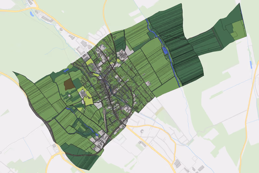Click the small blue pond near the yellow road junction
This screenshot has height=173, width=259.
32,14
